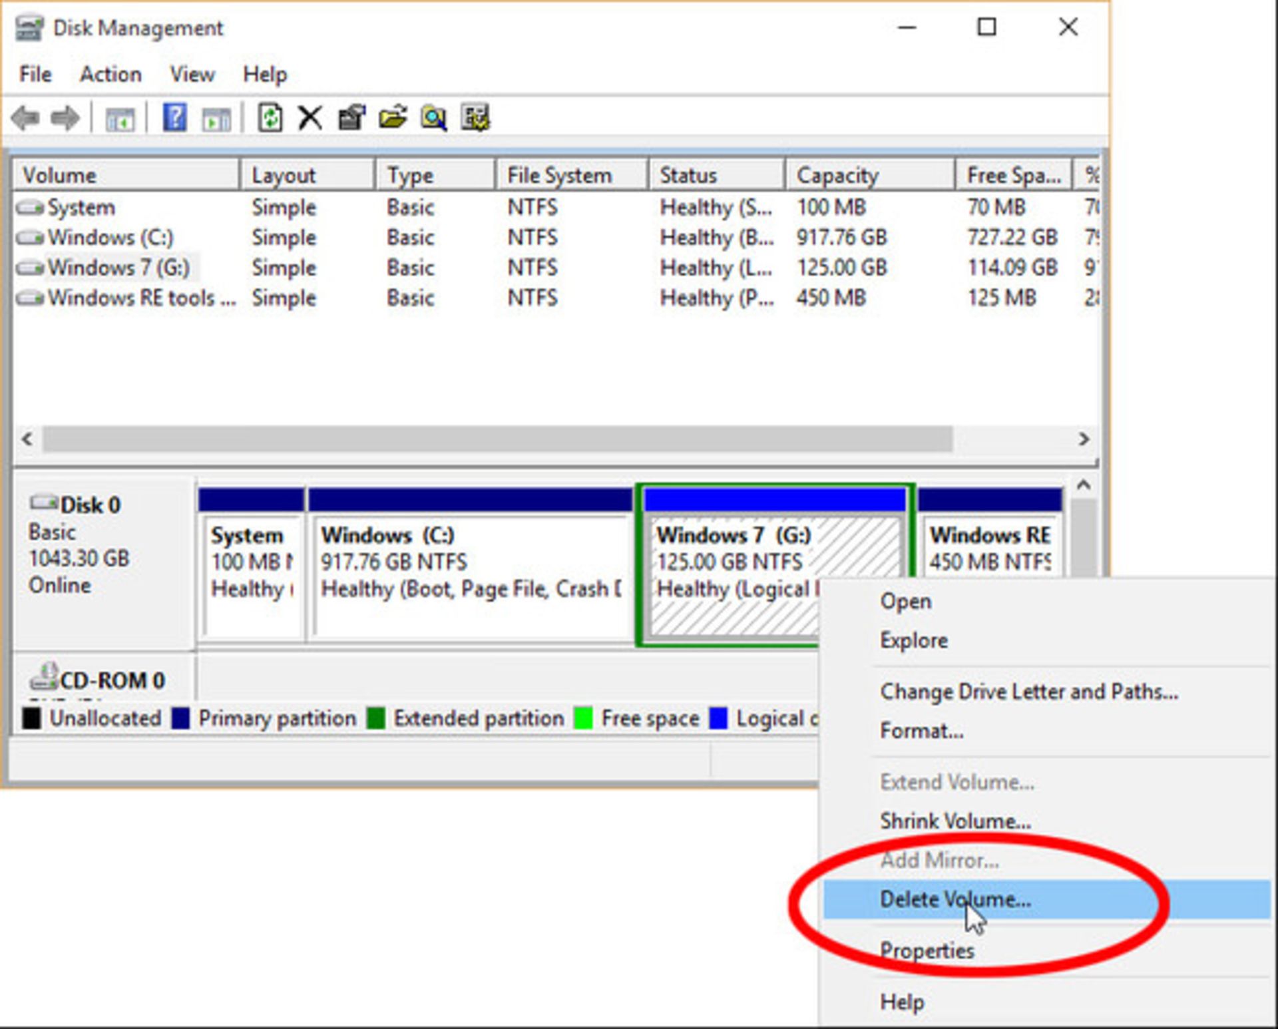Select the Windows (C:) volume row
This screenshot has height=1029, width=1278.
point(556,238)
